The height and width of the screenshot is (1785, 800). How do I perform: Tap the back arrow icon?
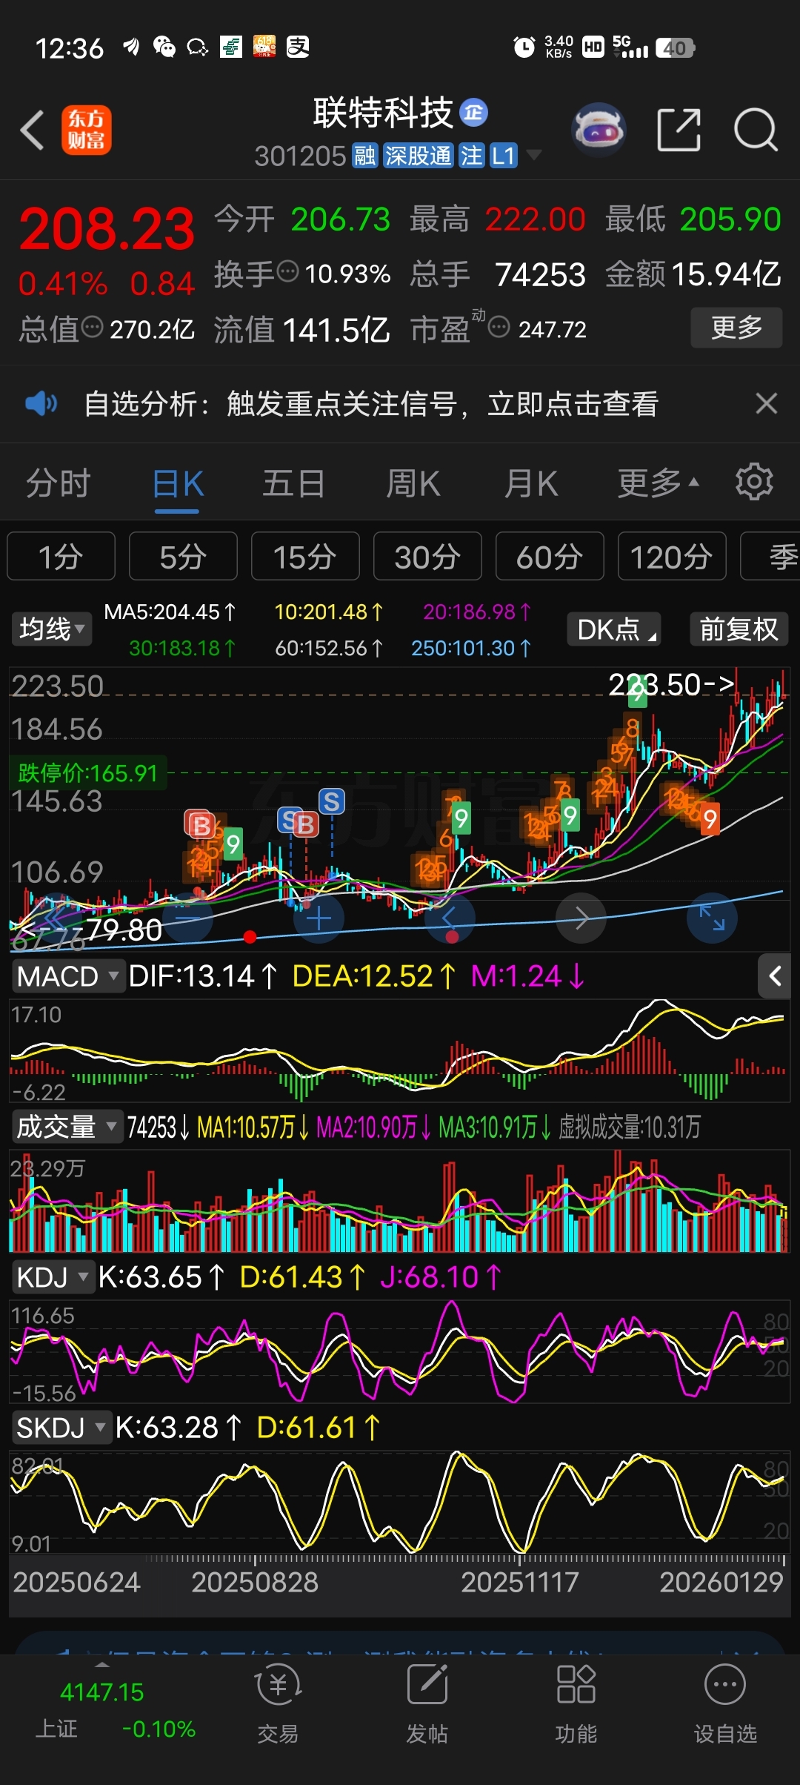33,130
